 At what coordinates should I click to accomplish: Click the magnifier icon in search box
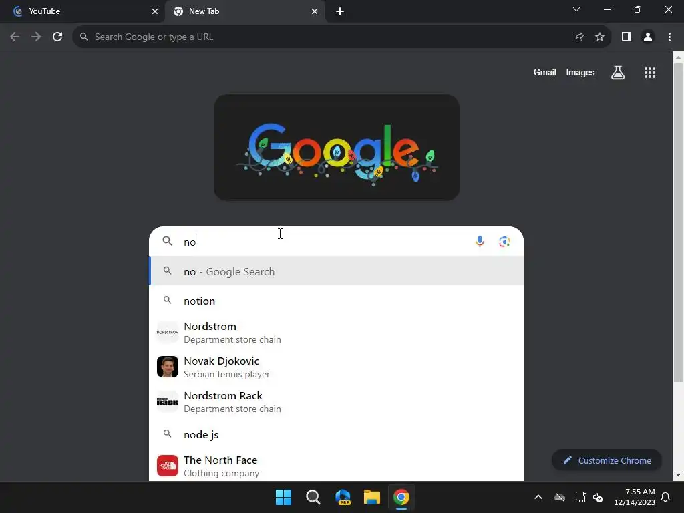point(168,240)
